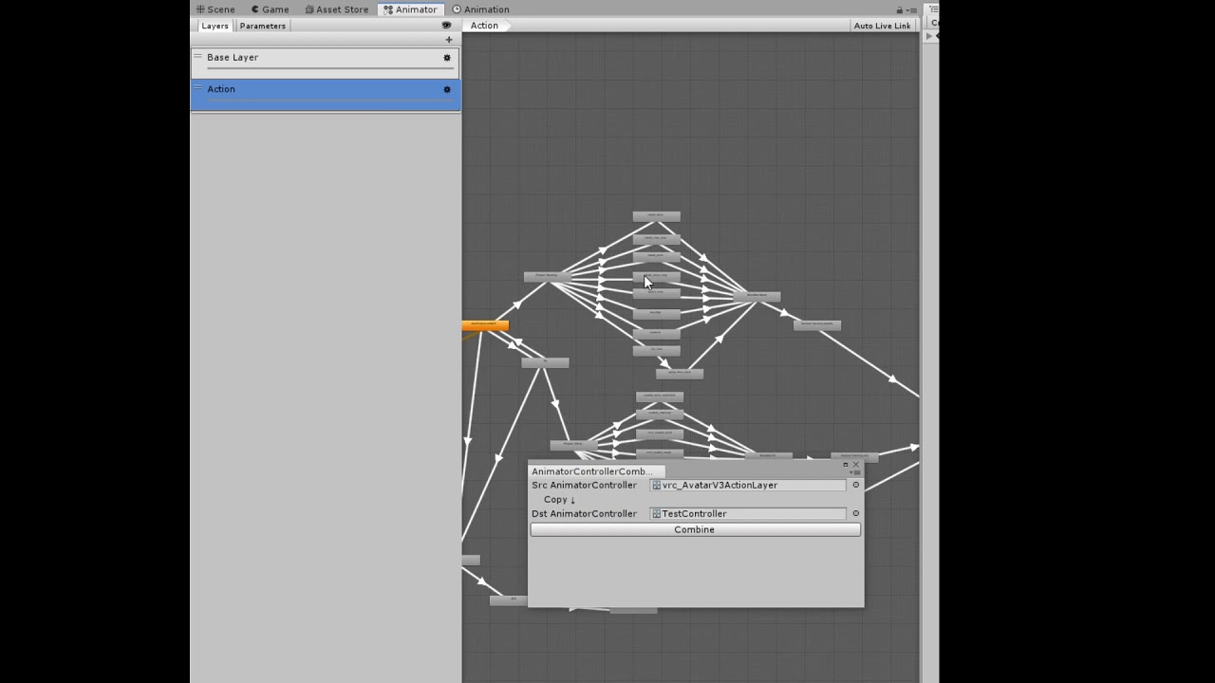The width and height of the screenshot is (1215, 683).
Task: Select the Animator tab
Action: point(410,9)
